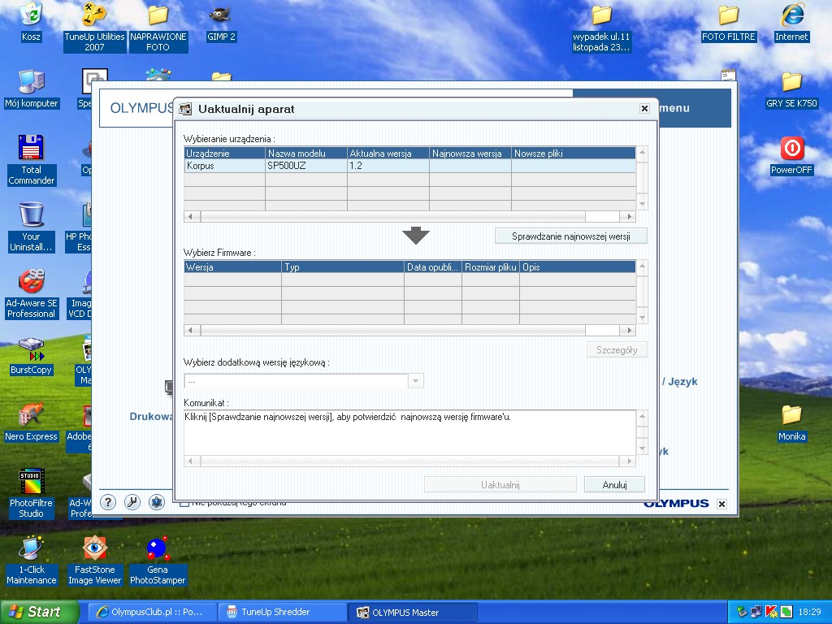The image size is (832, 624).
Task: Switch to OLYMPUS Master taskbar window
Action: [x=413, y=612]
